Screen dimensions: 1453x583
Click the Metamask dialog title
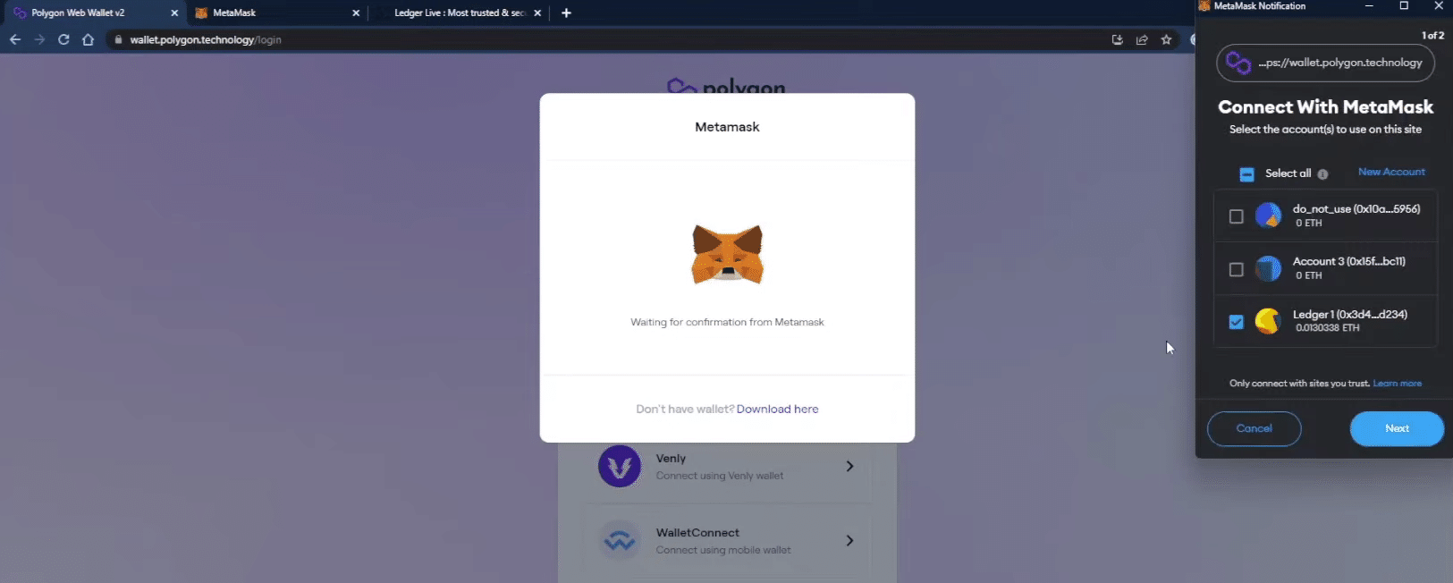(x=727, y=127)
